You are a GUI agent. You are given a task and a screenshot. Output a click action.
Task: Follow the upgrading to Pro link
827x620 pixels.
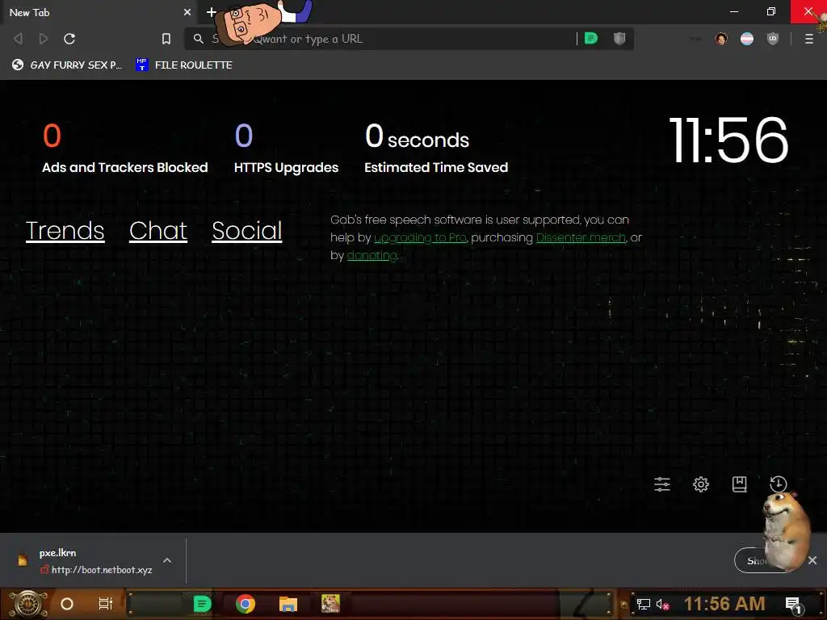(x=420, y=238)
